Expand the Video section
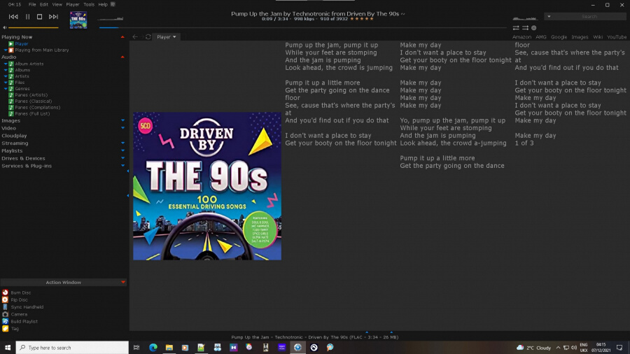The height and width of the screenshot is (354, 630). 122,128
